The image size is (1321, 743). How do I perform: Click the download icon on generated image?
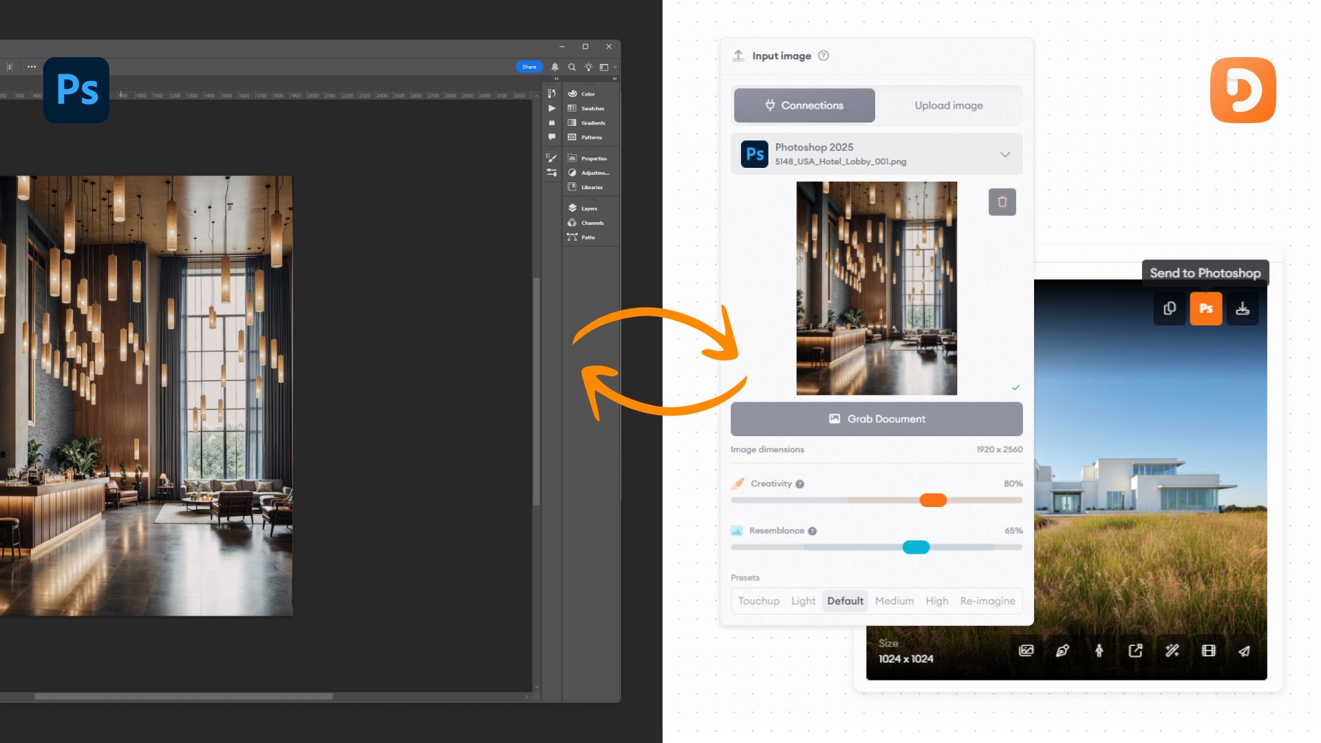[x=1242, y=308]
